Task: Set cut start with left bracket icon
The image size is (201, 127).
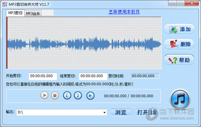Action: coord(67,95)
